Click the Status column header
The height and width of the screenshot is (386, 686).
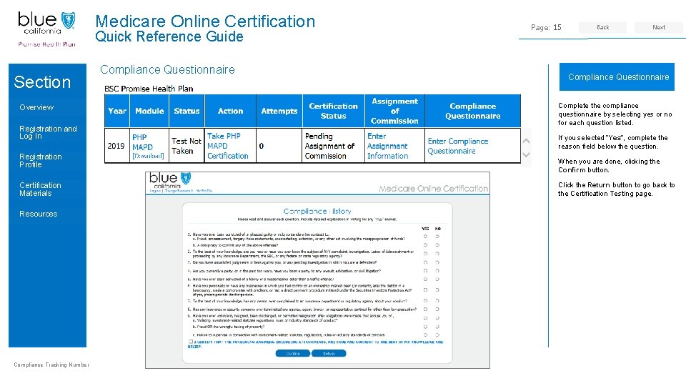(187, 112)
